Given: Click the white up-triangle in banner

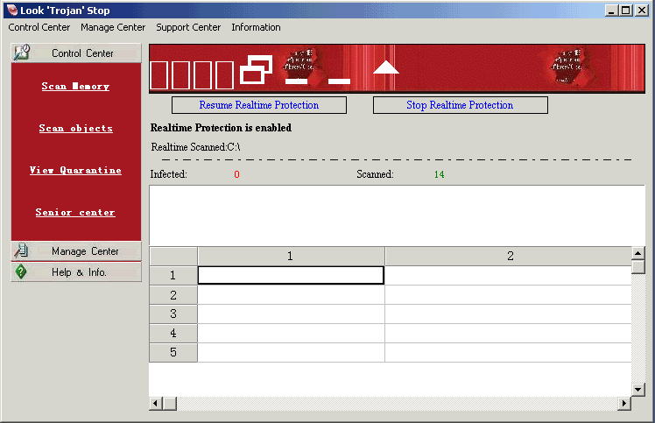Looking at the screenshot, I should click(385, 67).
